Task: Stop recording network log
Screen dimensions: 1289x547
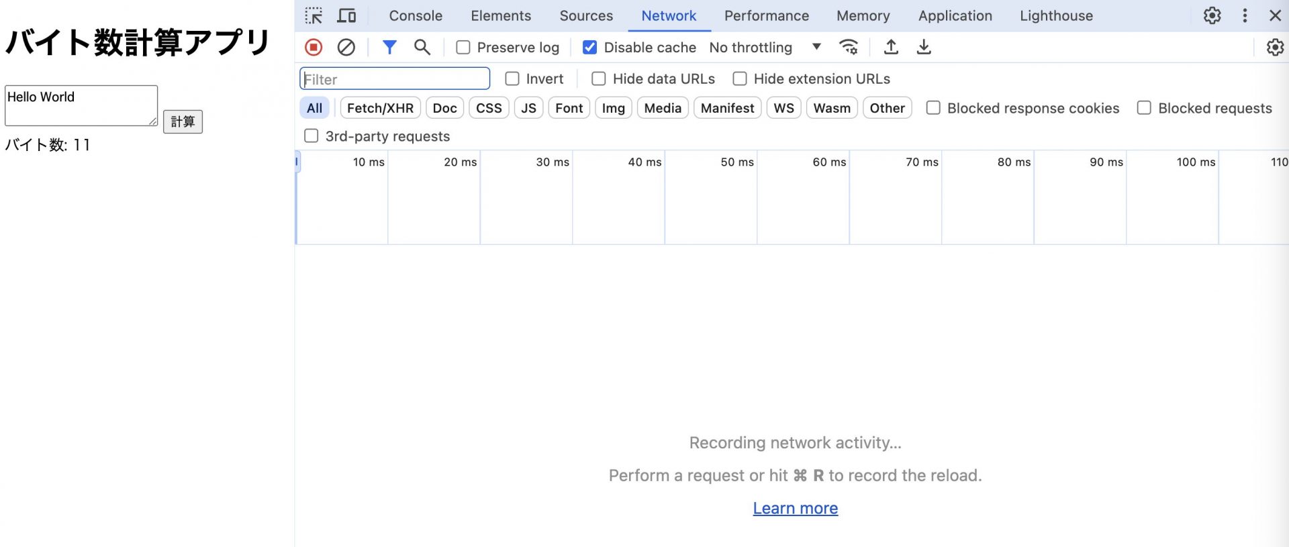Action: pos(314,47)
